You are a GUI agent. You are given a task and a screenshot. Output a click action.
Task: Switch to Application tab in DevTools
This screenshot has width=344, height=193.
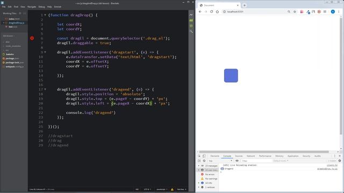point(293,156)
